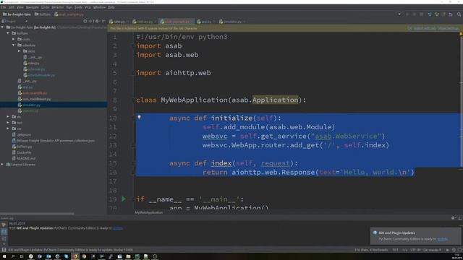Screen dimensions: 463x260
Task: Click the Run button in the top toolbar
Action: [407, 14]
